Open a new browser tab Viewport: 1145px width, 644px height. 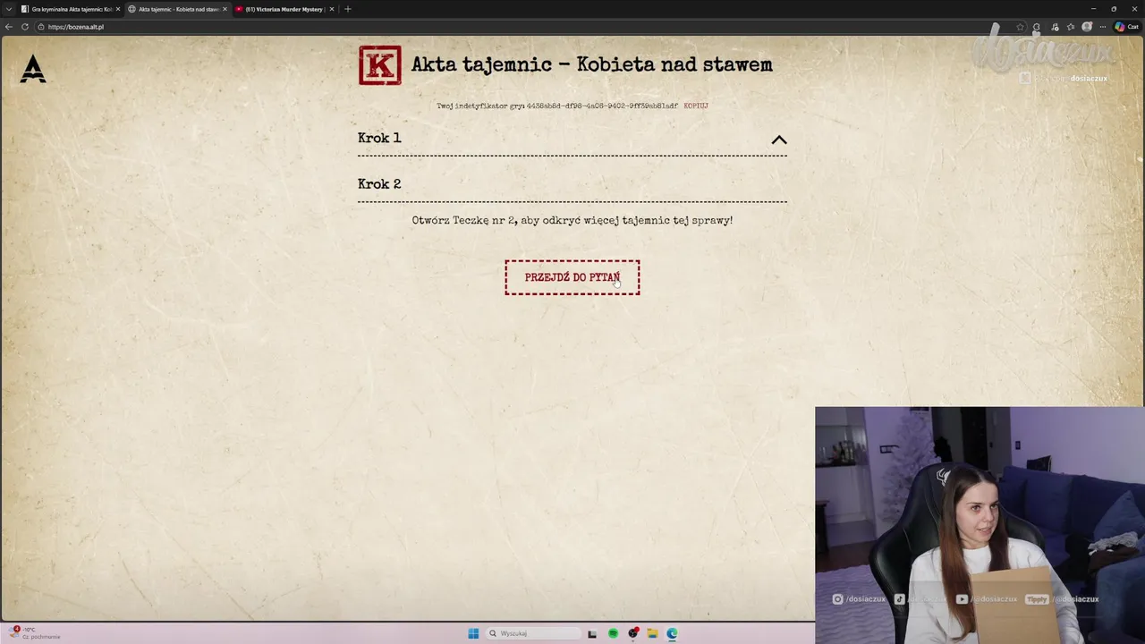pos(348,9)
